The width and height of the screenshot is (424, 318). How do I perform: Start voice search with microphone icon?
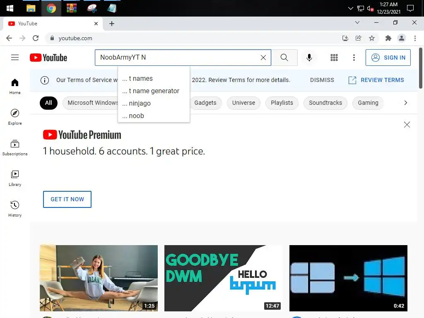(x=309, y=57)
